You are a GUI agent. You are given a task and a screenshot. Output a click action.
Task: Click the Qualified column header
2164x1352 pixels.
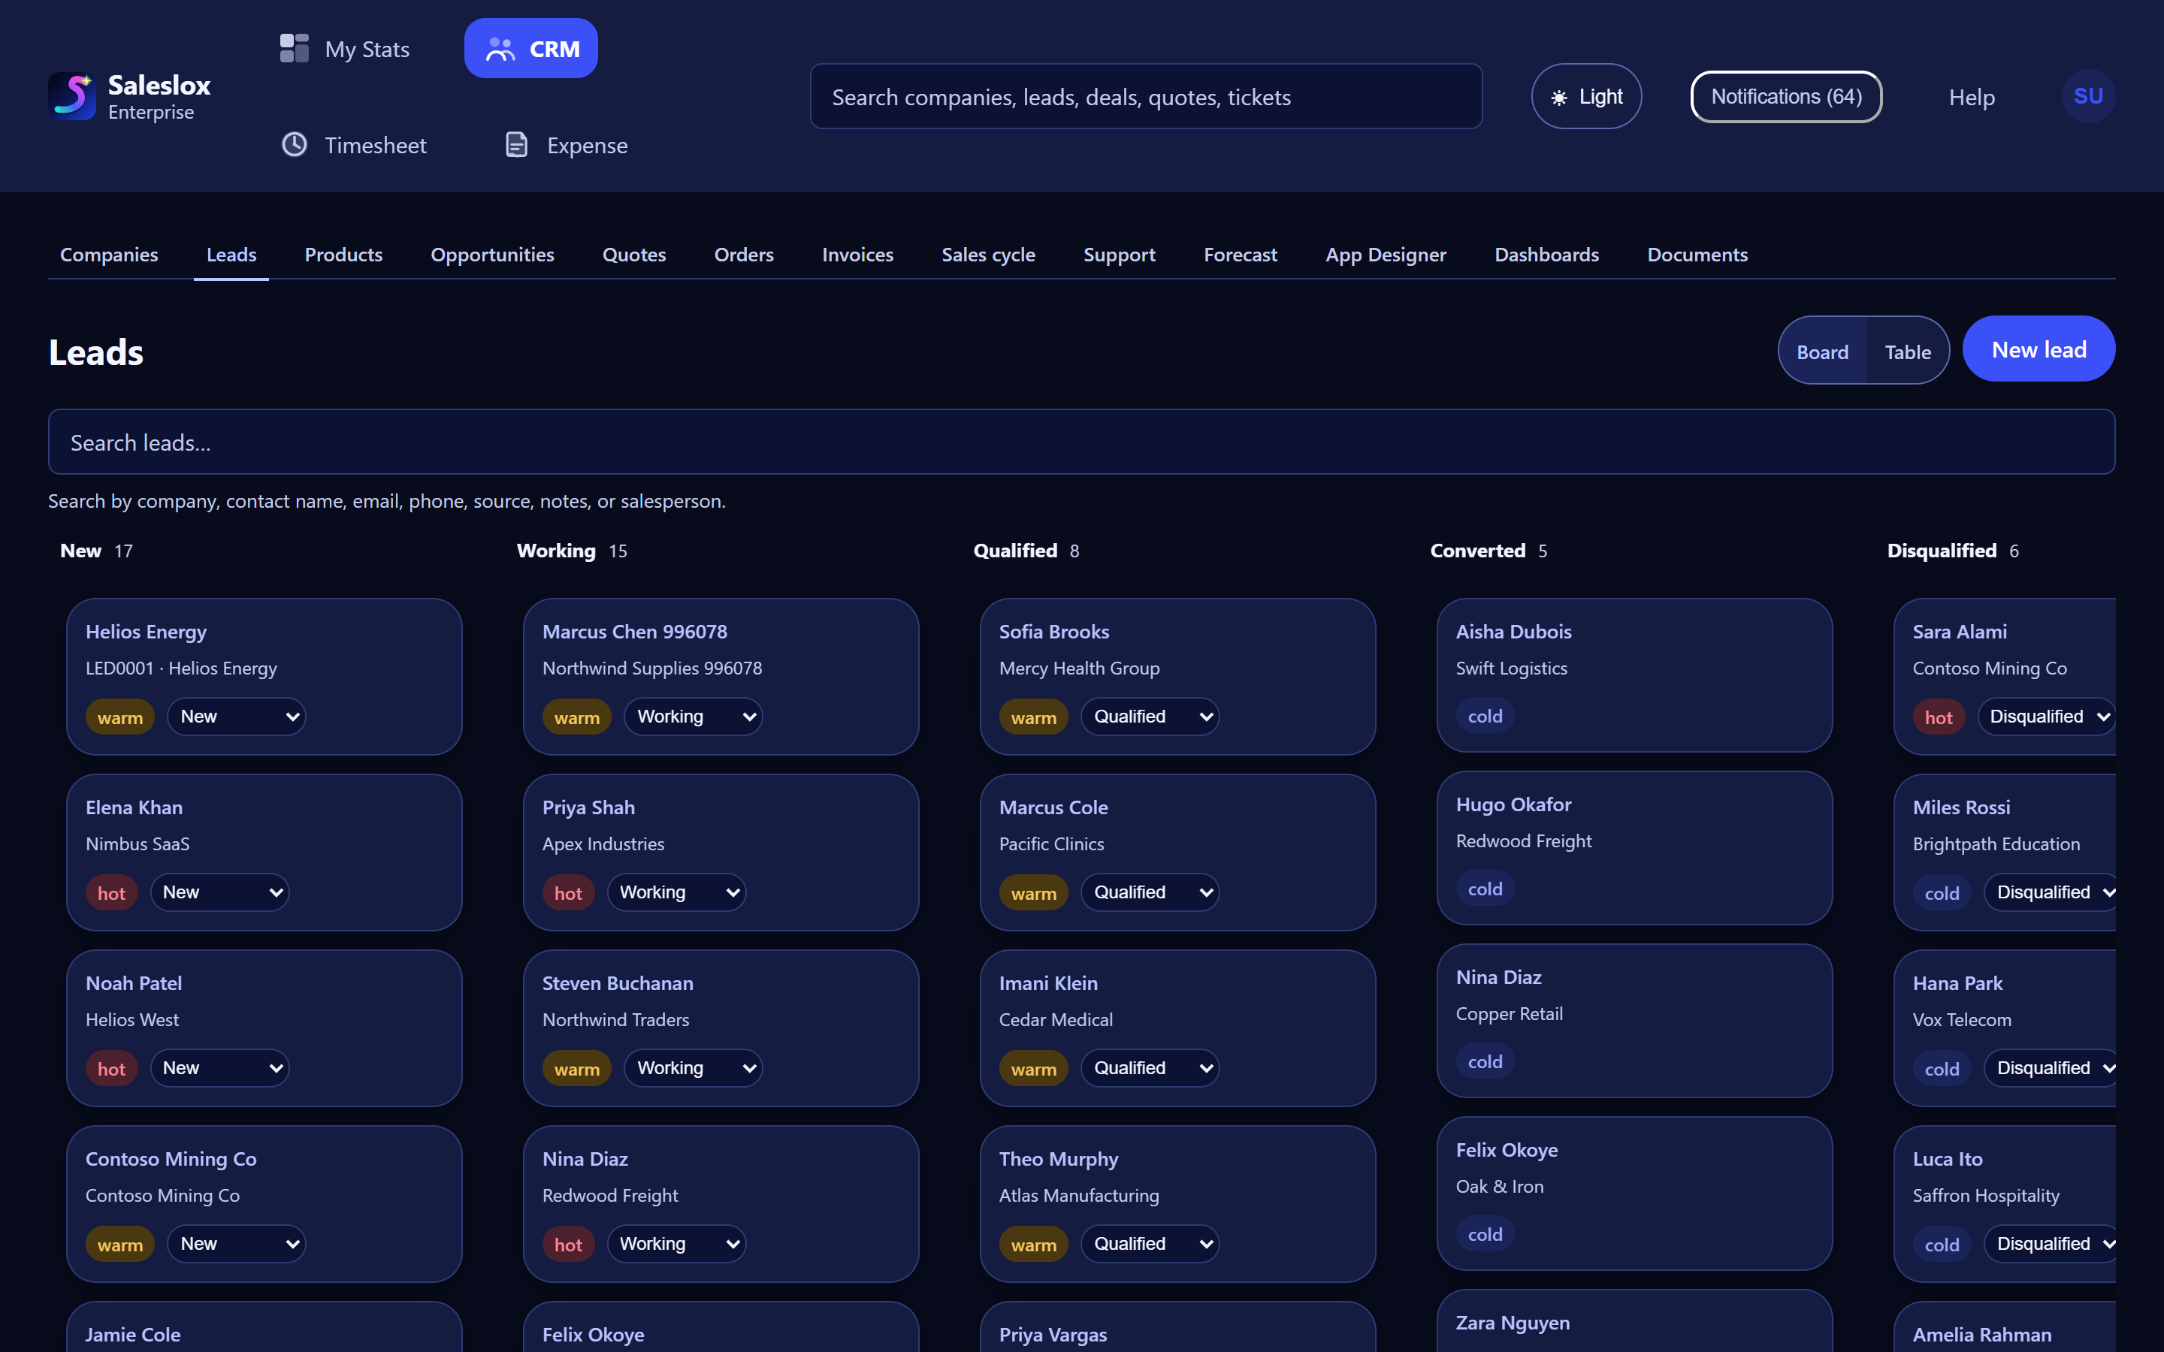click(x=1015, y=551)
